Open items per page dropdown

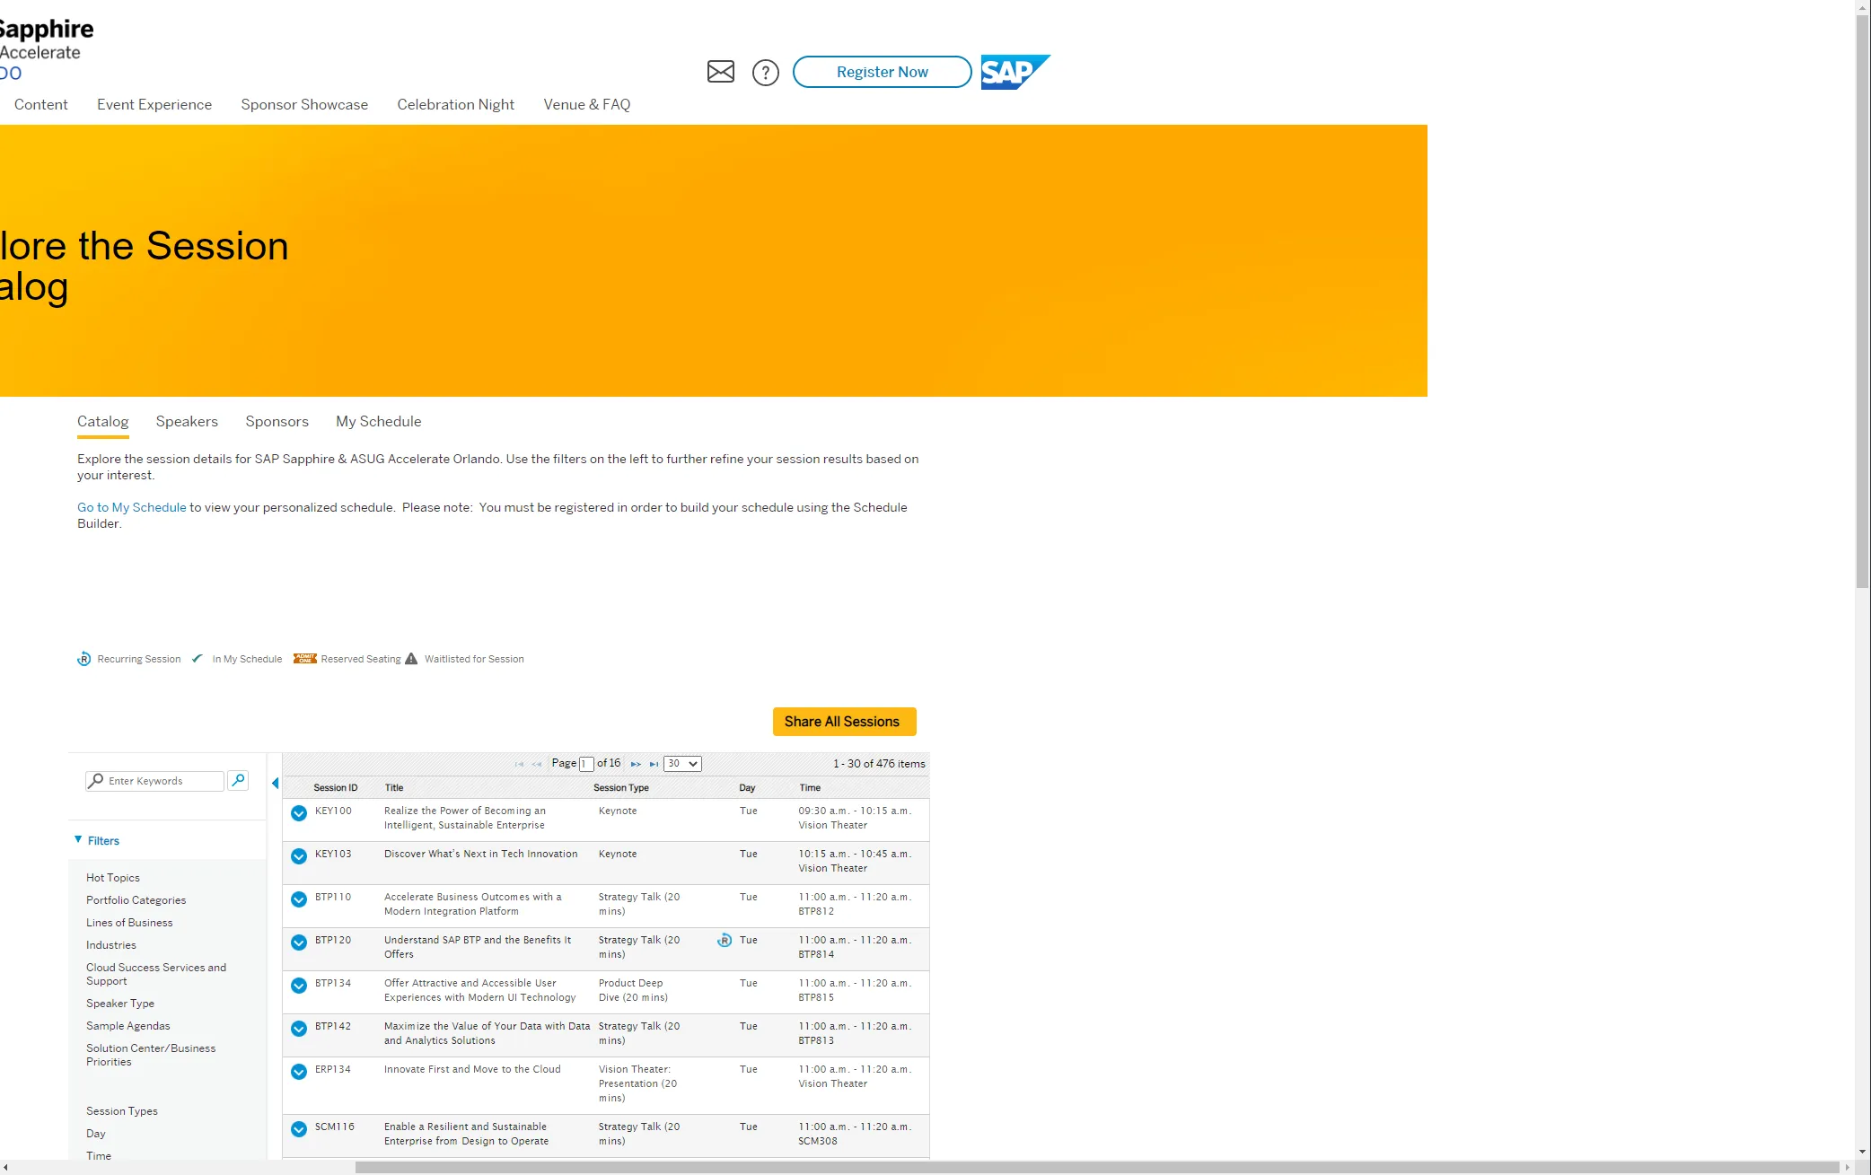682,764
